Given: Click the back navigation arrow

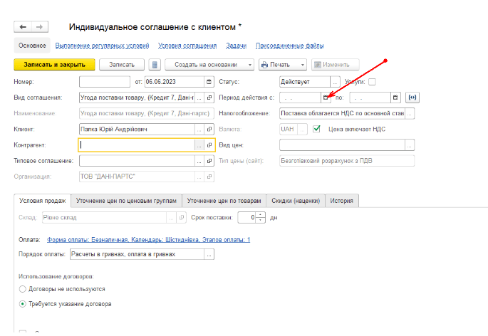Looking at the screenshot, I should tap(23, 27).
